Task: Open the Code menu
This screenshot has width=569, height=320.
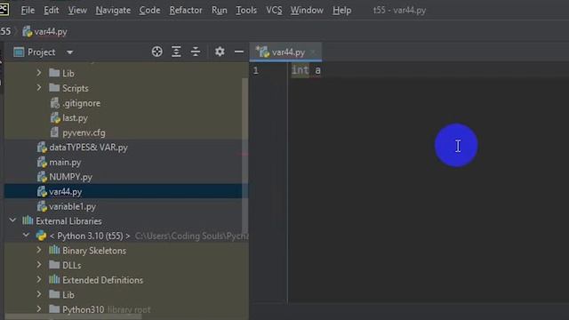Action: pos(149,10)
